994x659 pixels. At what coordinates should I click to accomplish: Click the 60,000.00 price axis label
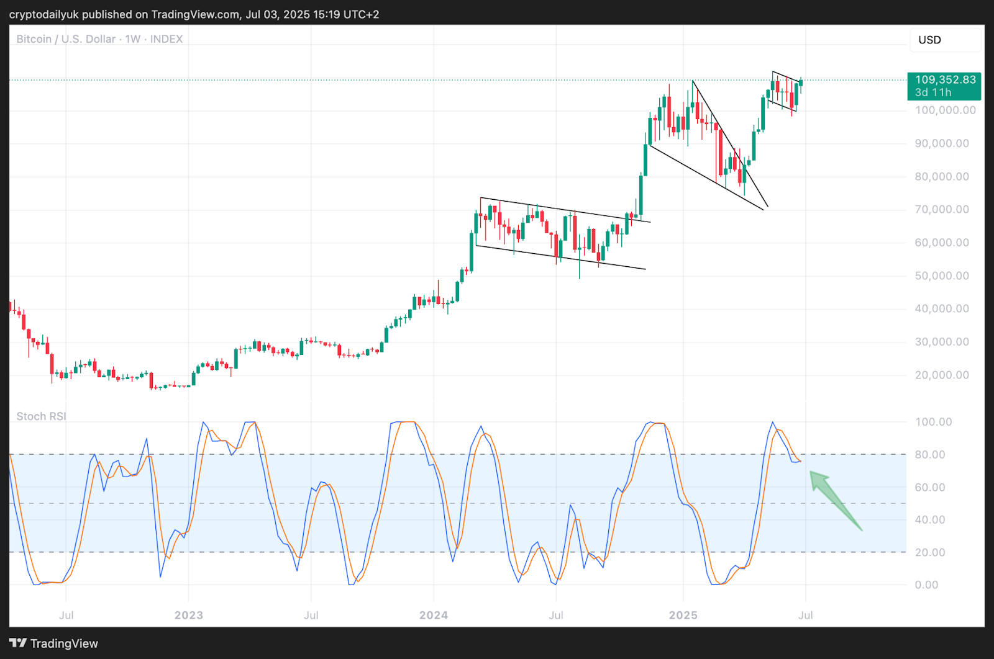click(942, 243)
